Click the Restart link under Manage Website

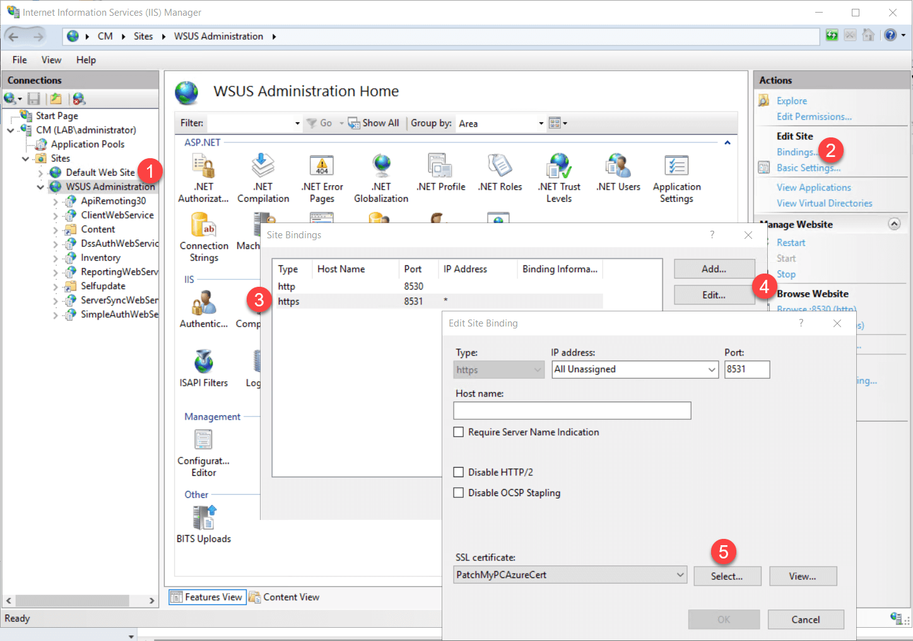(791, 243)
